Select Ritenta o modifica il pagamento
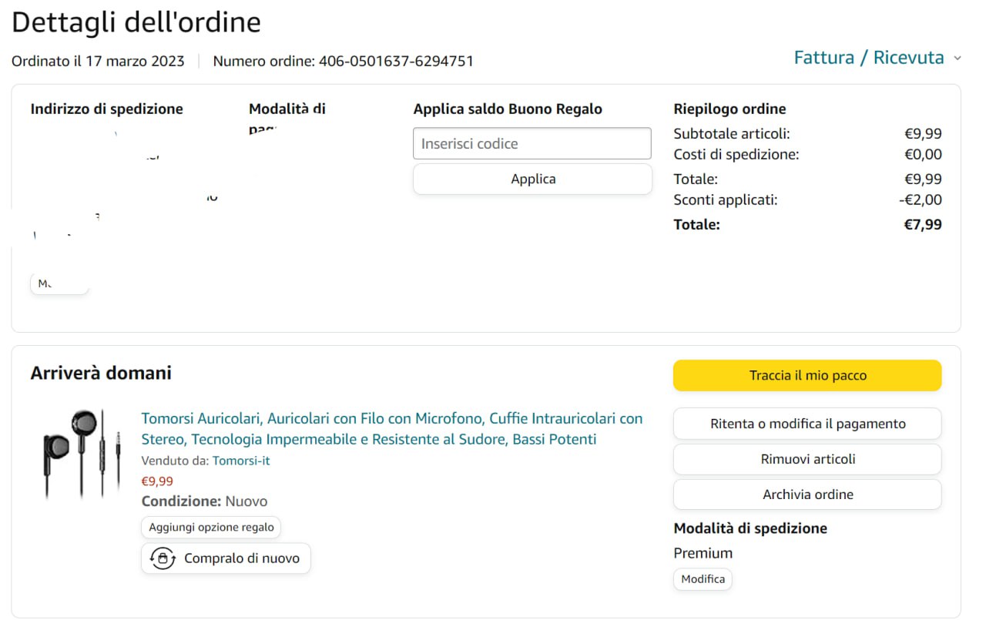Screen dimensions: 986x620 coord(807,424)
